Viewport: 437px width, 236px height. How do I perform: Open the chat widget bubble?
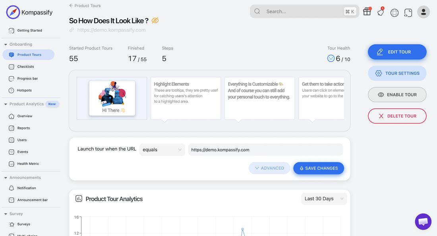tap(423, 221)
